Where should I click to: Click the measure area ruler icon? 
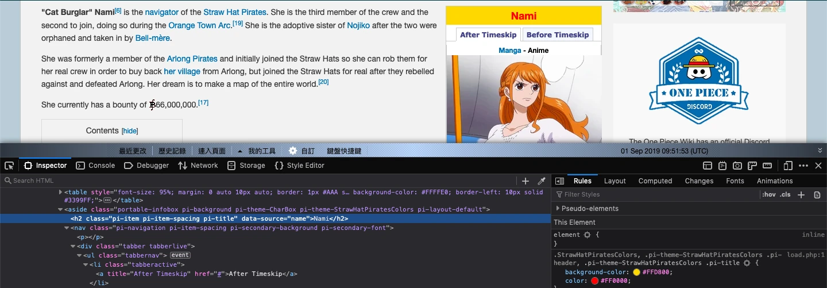[x=767, y=166]
